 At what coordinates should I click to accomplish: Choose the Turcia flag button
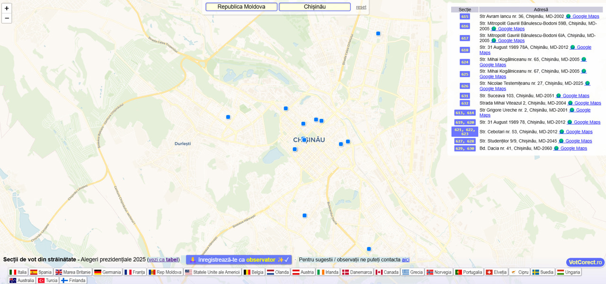(x=48, y=280)
